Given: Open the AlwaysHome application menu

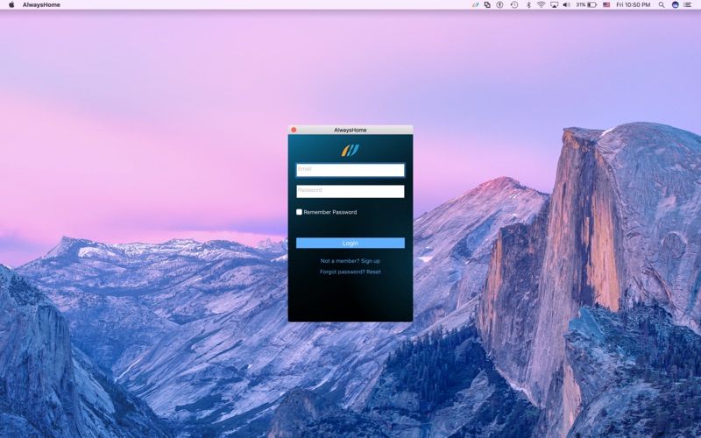Looking at the screenshot, I should (x=41, y=5).
